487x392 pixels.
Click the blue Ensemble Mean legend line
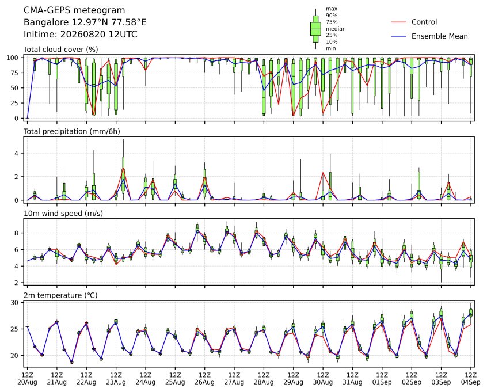pyautogui.click(x=398, y=36)
